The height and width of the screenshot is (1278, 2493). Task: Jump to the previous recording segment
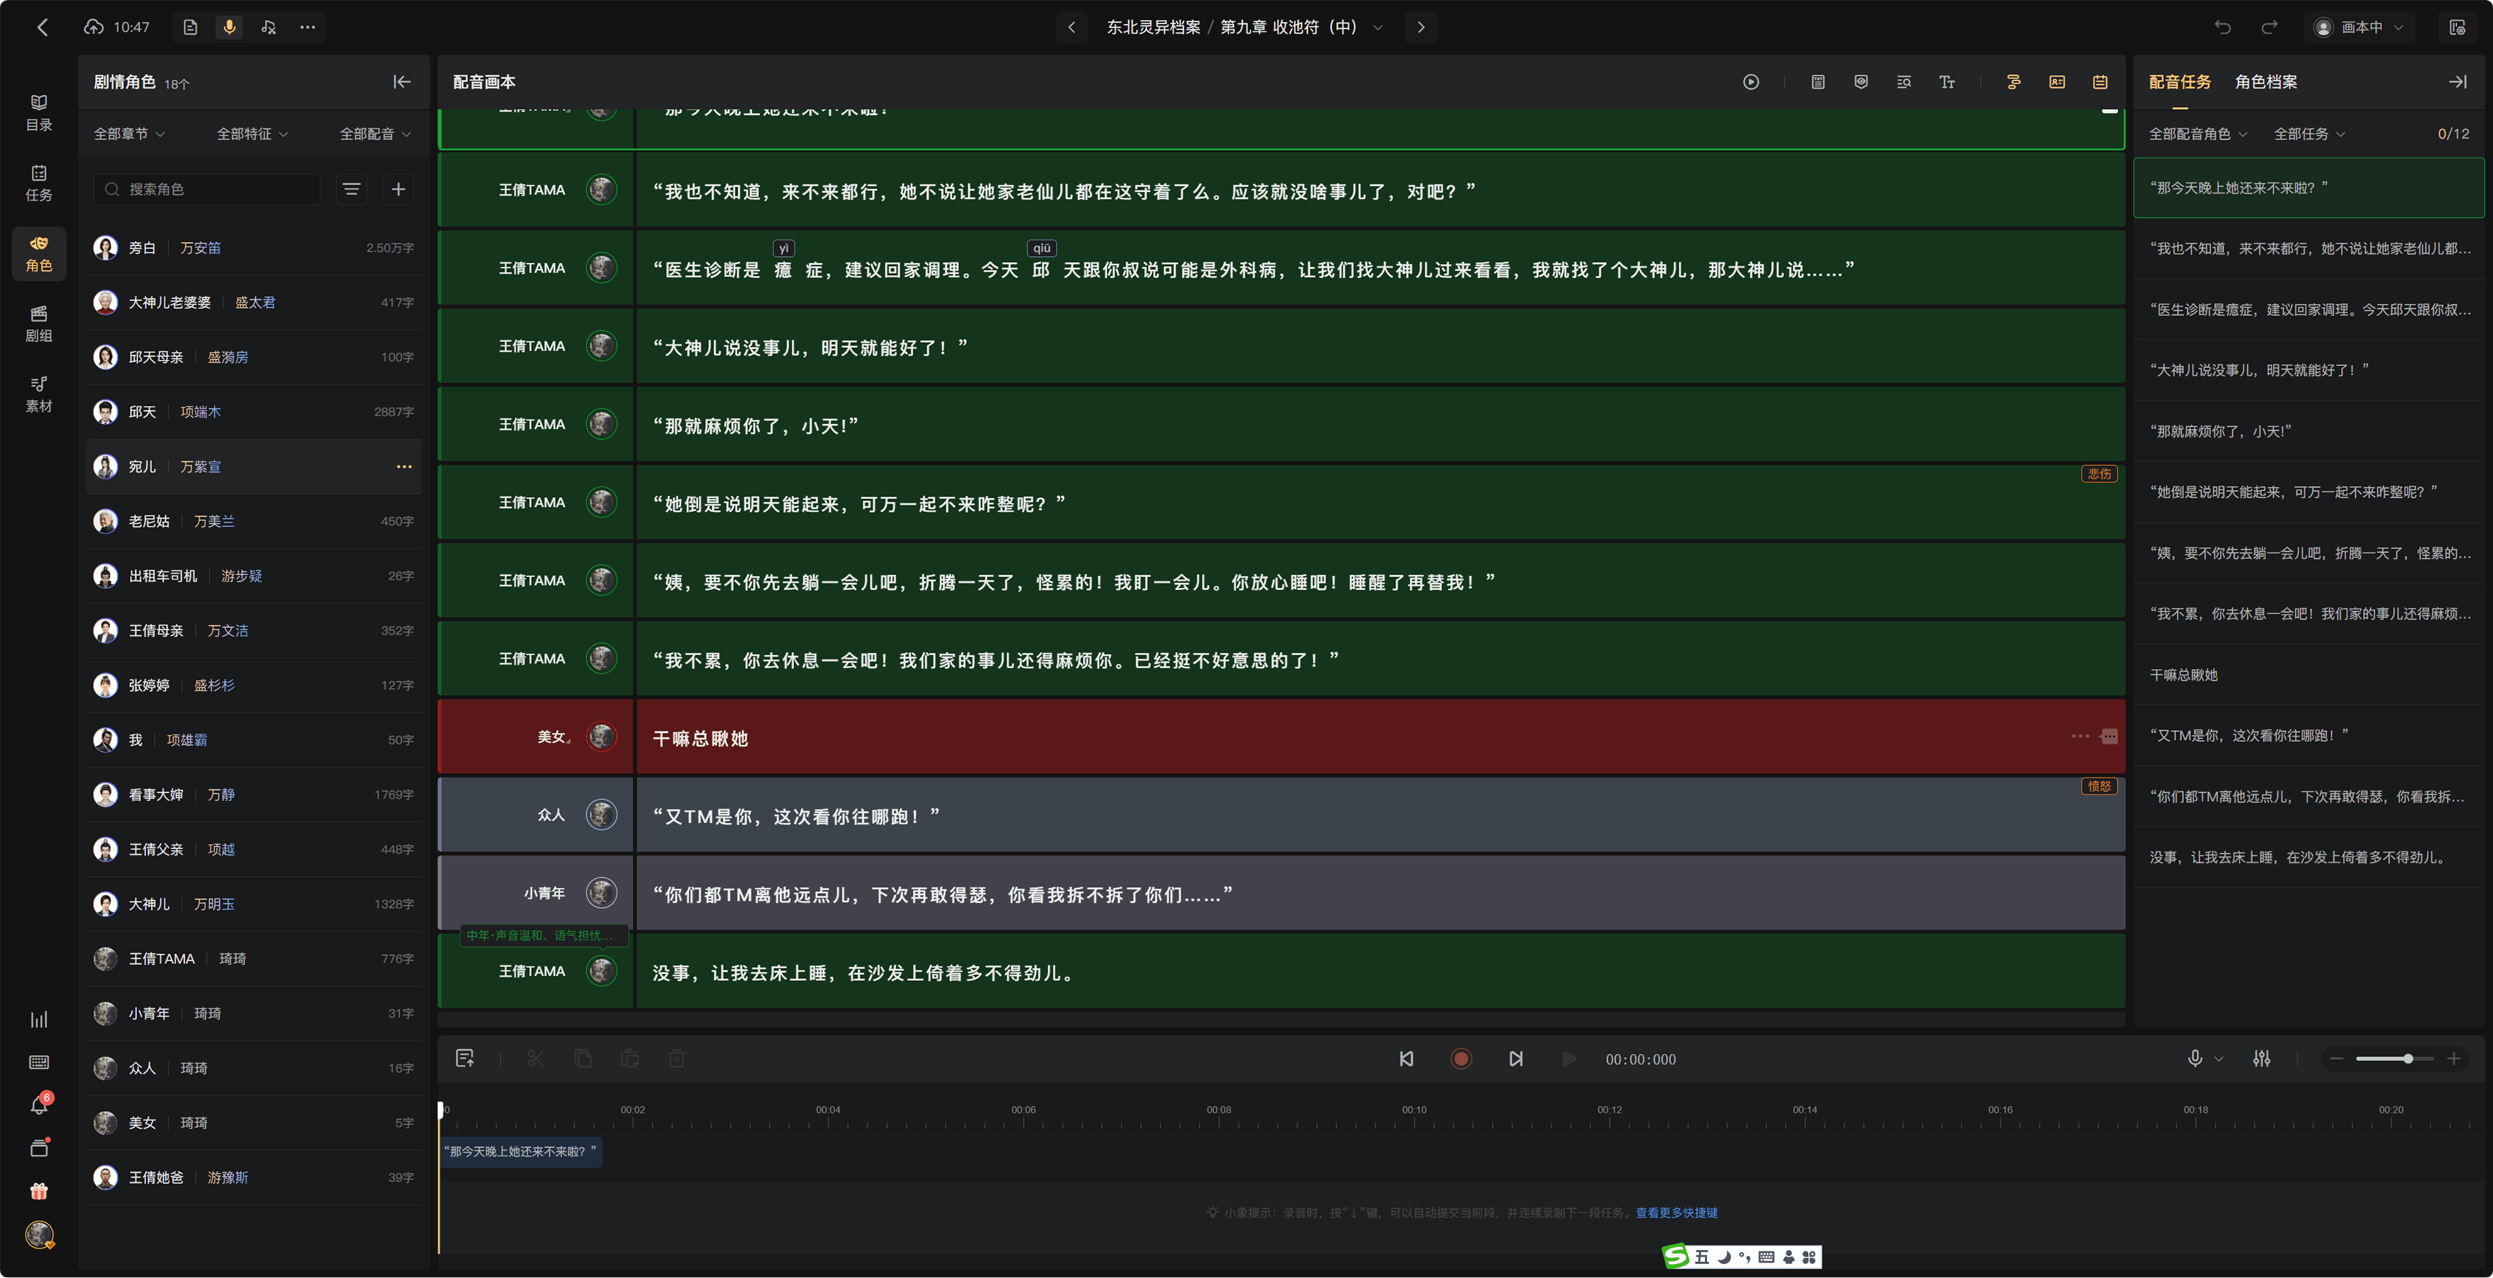point(1406,1059)
